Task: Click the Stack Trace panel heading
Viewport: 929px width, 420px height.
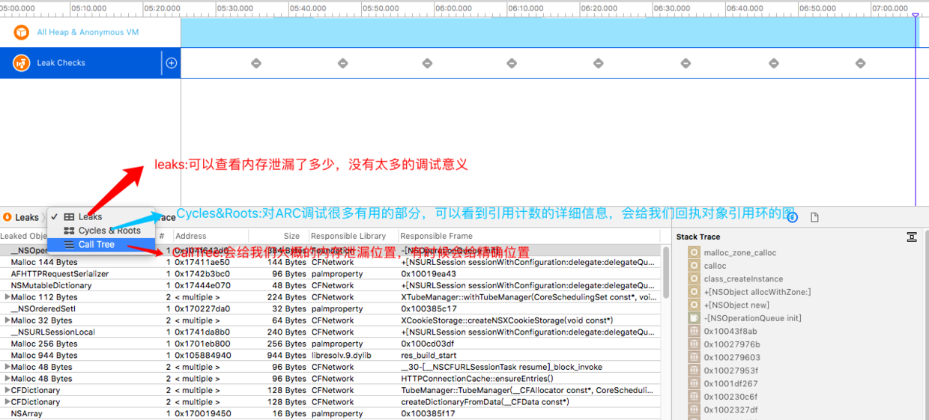Action: click(x=698, y=237)
